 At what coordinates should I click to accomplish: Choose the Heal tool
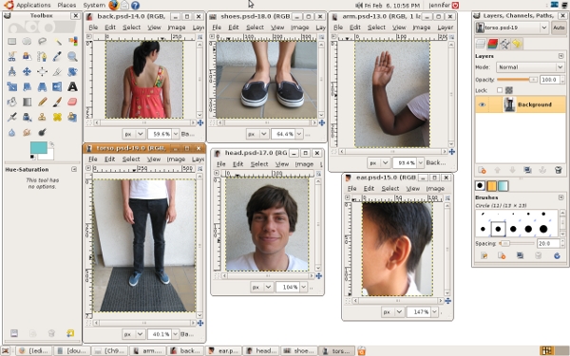[57, 117]
